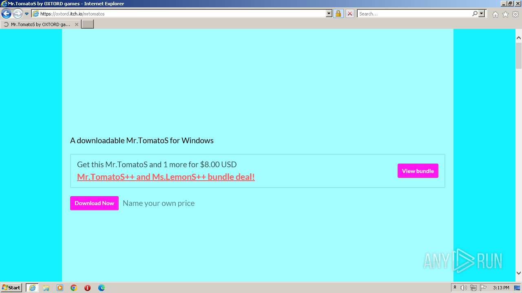
Task: Open the recent pages dropdown arrow
Action: pyautogui.click(x=27, y=14)
